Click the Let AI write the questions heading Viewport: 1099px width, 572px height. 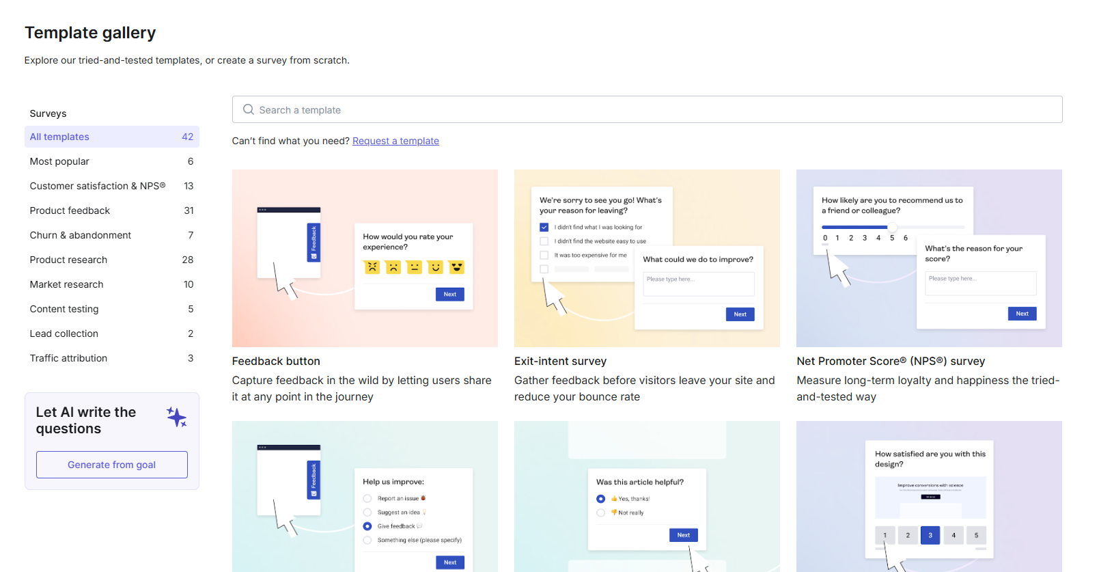click(x=86, y=420)
